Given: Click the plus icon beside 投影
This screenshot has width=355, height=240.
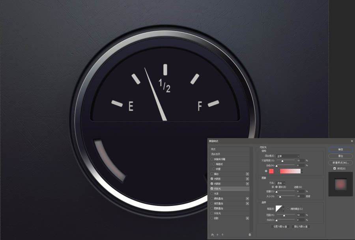Looking at the screenshot, I should 247,218.
